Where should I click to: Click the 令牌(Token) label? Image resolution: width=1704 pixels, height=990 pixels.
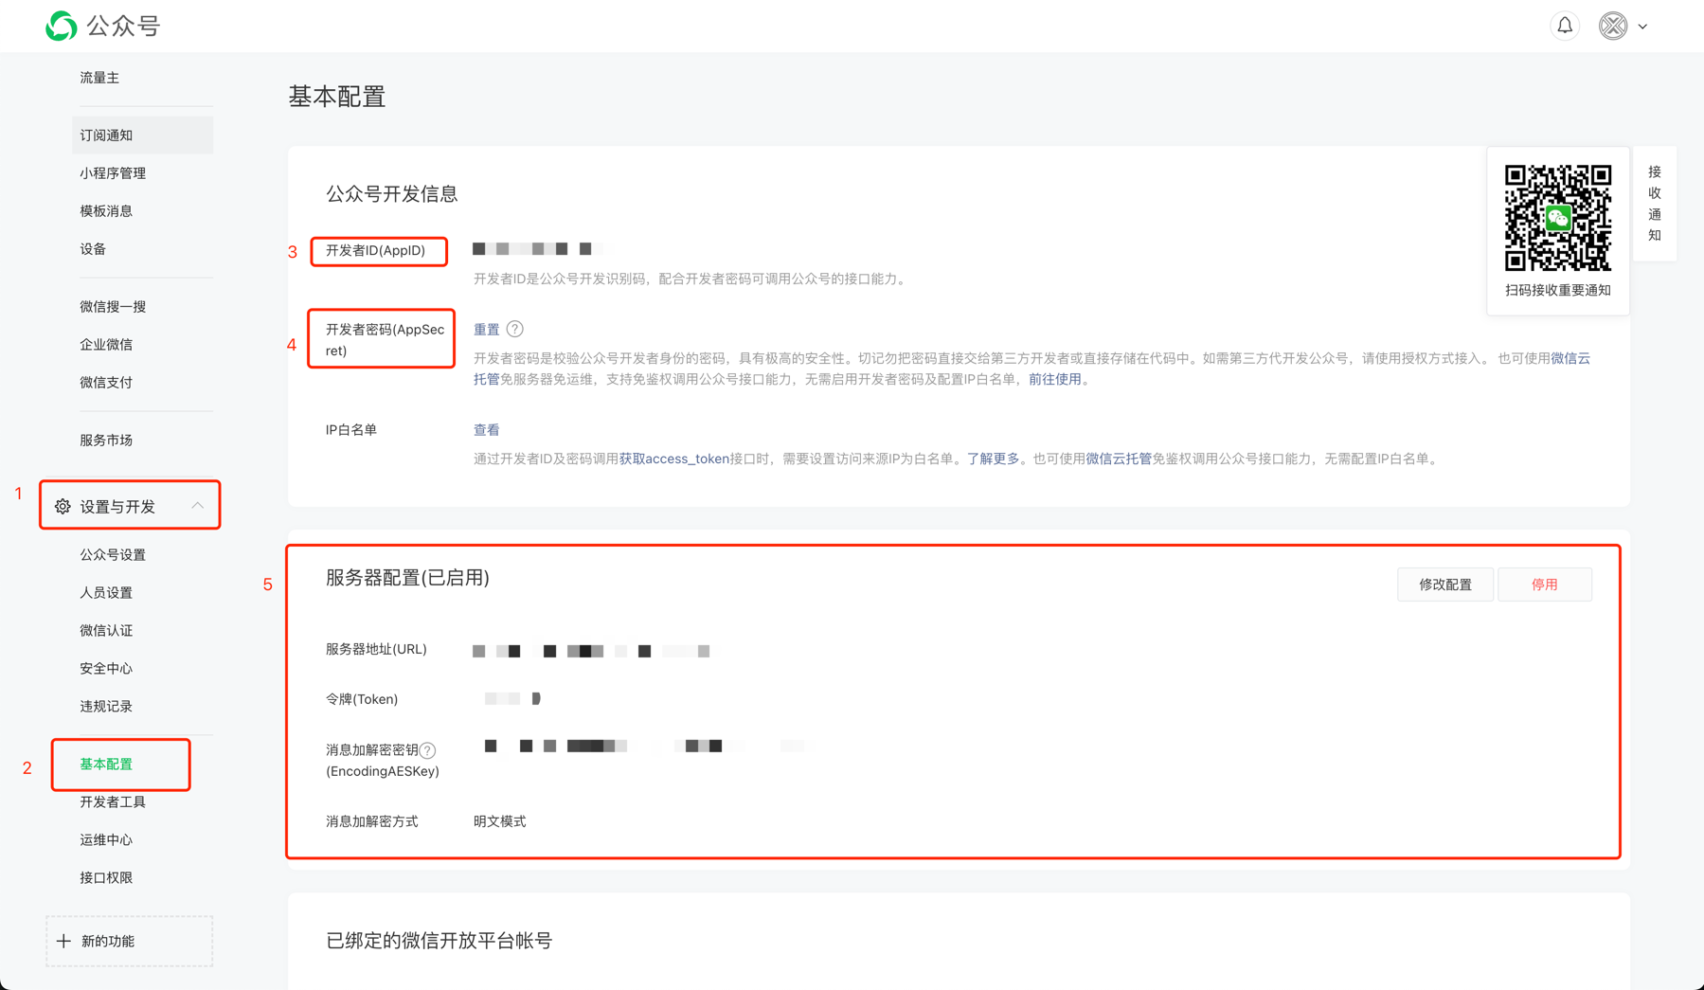pyautogui.click(x=362, y=699)
